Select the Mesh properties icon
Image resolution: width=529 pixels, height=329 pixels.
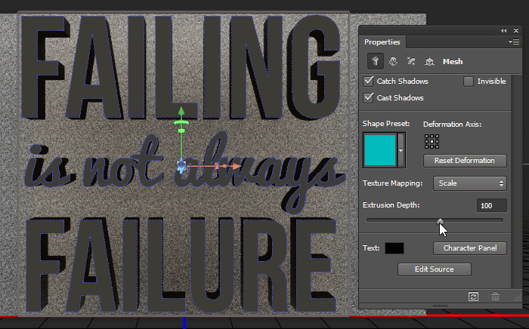(374, 61)
